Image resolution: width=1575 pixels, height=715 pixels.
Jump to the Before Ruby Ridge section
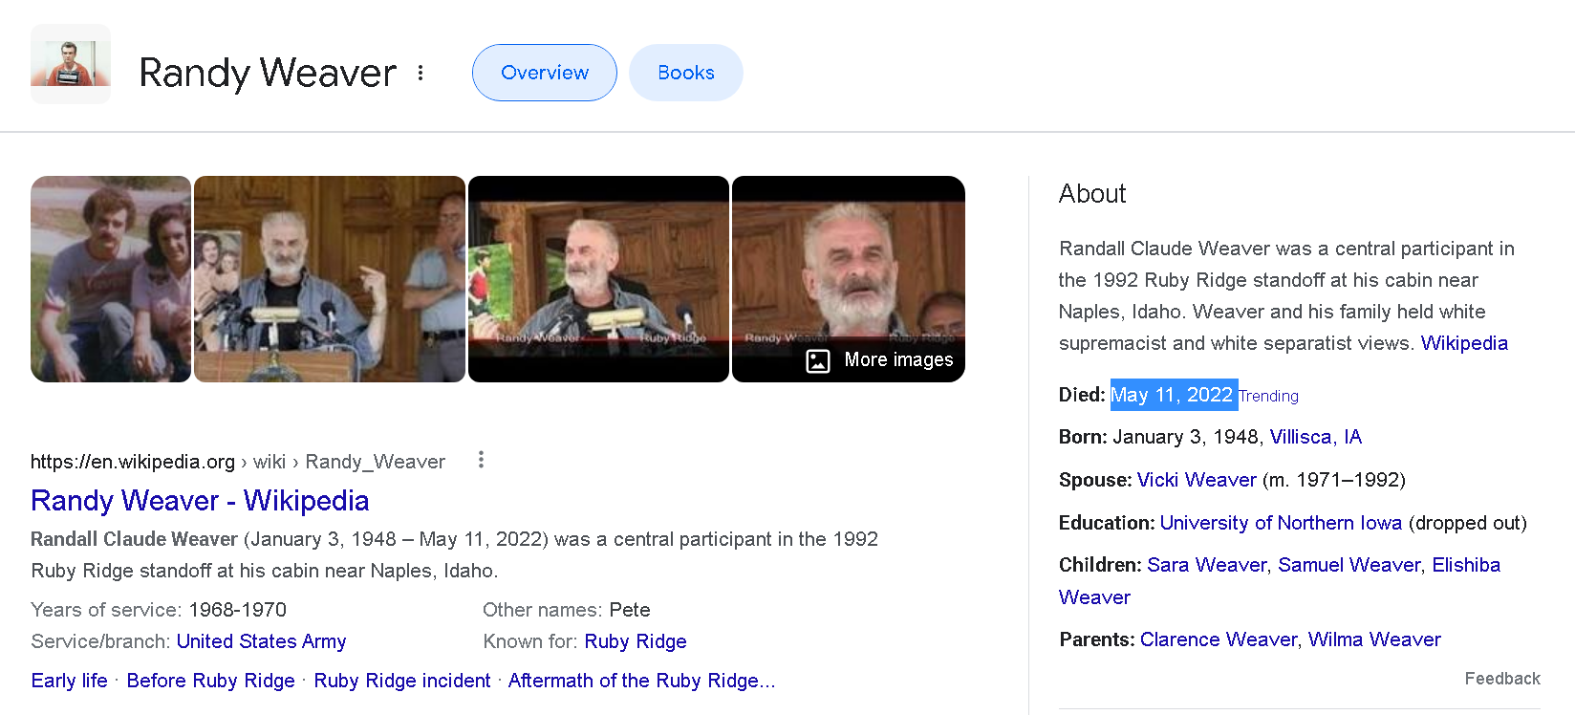[x=210, y=681]
